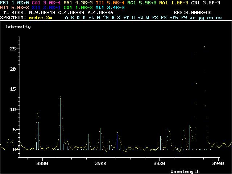Choose the 'es' command label
The image size is (232, 174).
[219, 18]
